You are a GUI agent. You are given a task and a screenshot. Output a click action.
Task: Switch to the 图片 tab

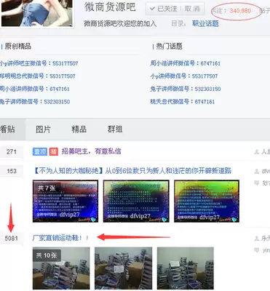click(43, 129)
